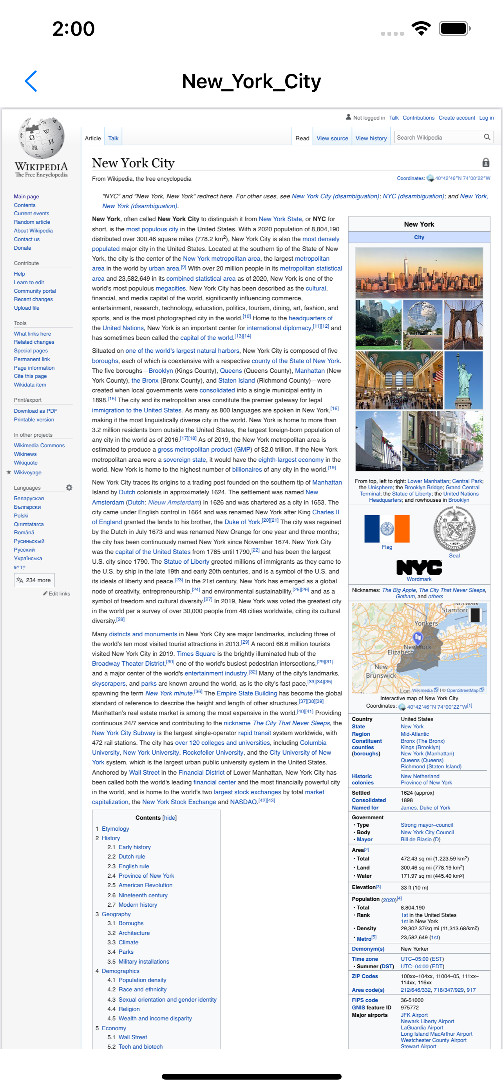This screenshot has width=503, height=1089.
Task: Open the Mid-Atlantic region link
Action: click(x=414, y=733)
